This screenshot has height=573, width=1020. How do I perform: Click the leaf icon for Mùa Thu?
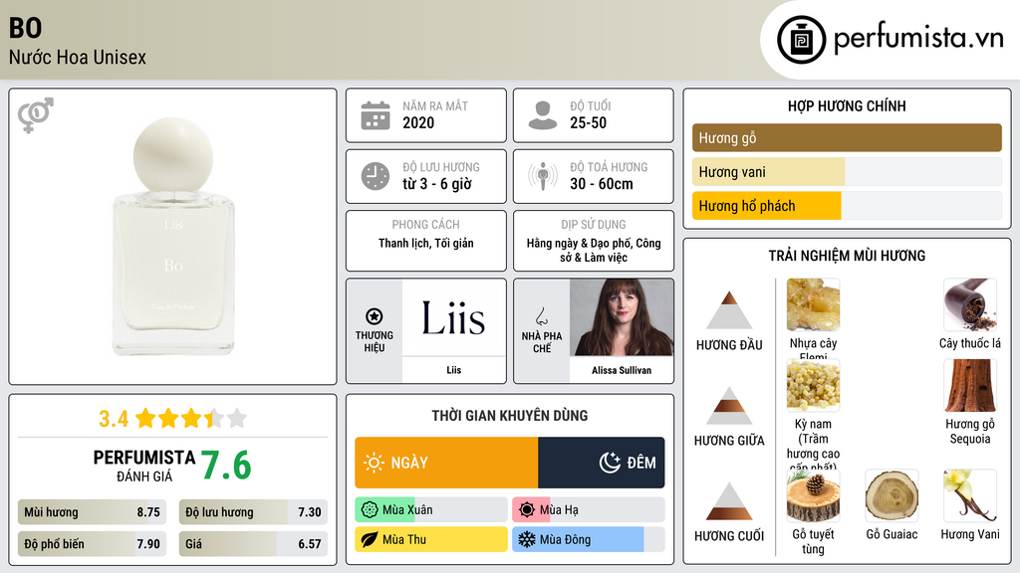tap(370, 539)
